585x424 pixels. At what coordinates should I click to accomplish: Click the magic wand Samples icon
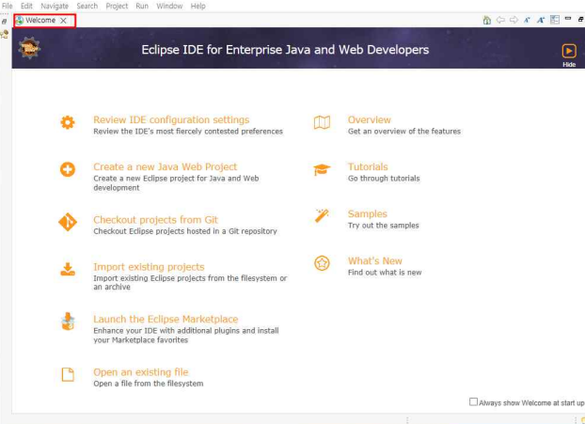[322, 216]
